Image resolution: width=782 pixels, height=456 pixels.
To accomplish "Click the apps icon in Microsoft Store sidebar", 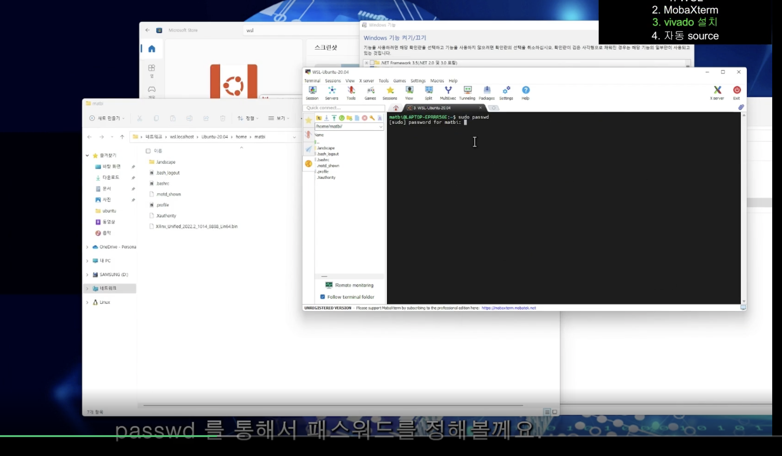I will pyautogui.click(x=152, y=68).
